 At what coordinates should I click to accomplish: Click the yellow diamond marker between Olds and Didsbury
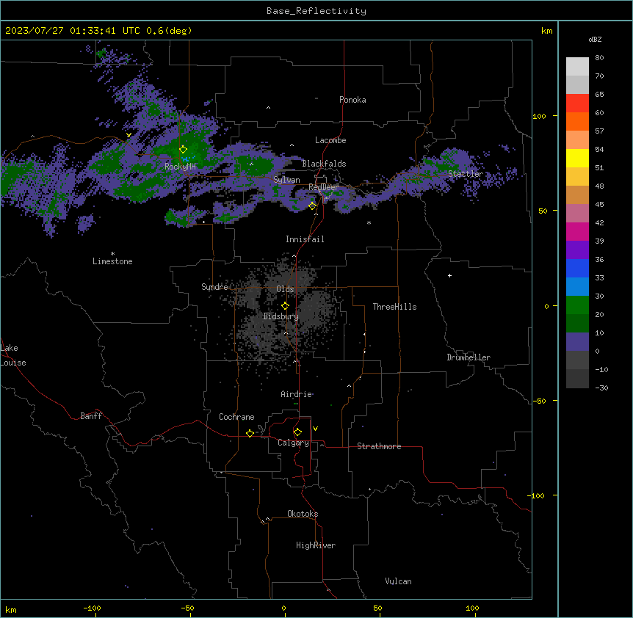click(x=286, y=306)
